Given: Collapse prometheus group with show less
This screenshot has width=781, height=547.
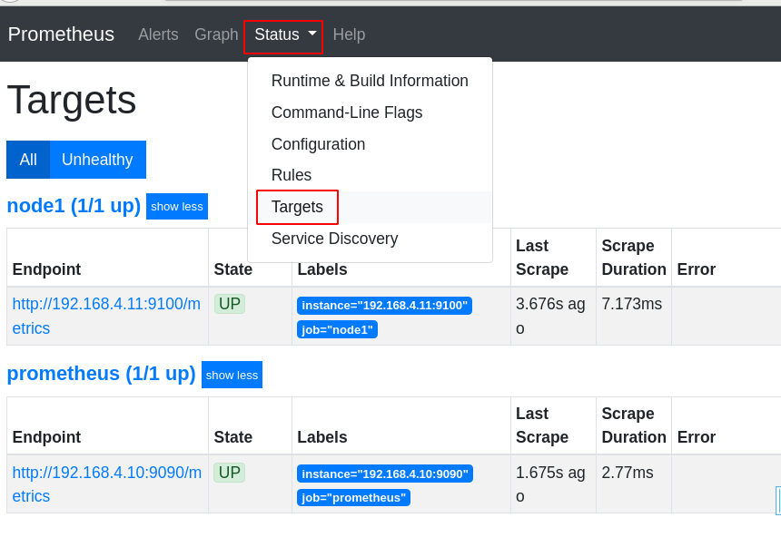Looking at the screenshot, I should pos(232,375).
